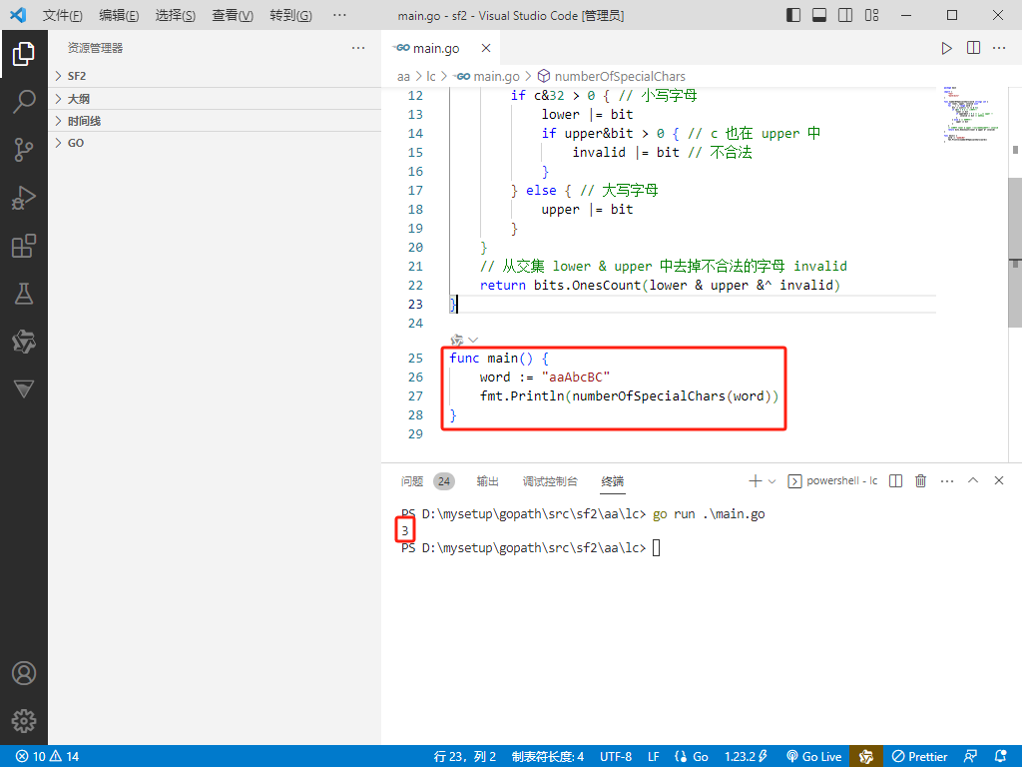Image resolution: width=1022 pixels, height=767 pixels.
Task: Click breadcrumb folder aa
Action: click(403, 76)
